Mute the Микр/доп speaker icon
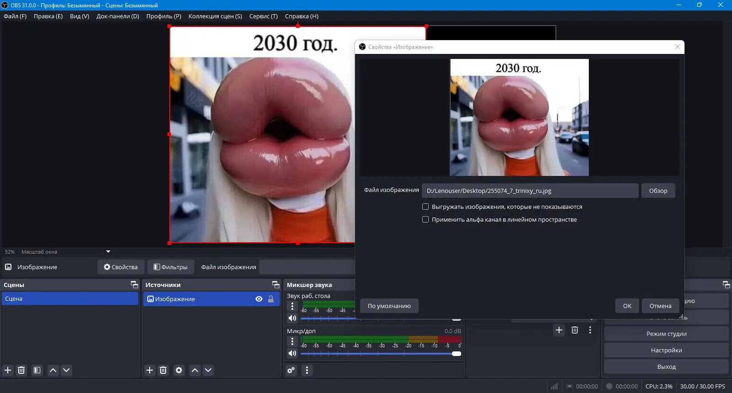 (x=292, y=353)
